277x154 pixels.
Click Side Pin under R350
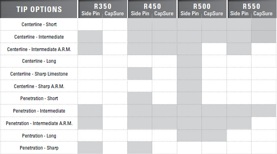point(90,13)
